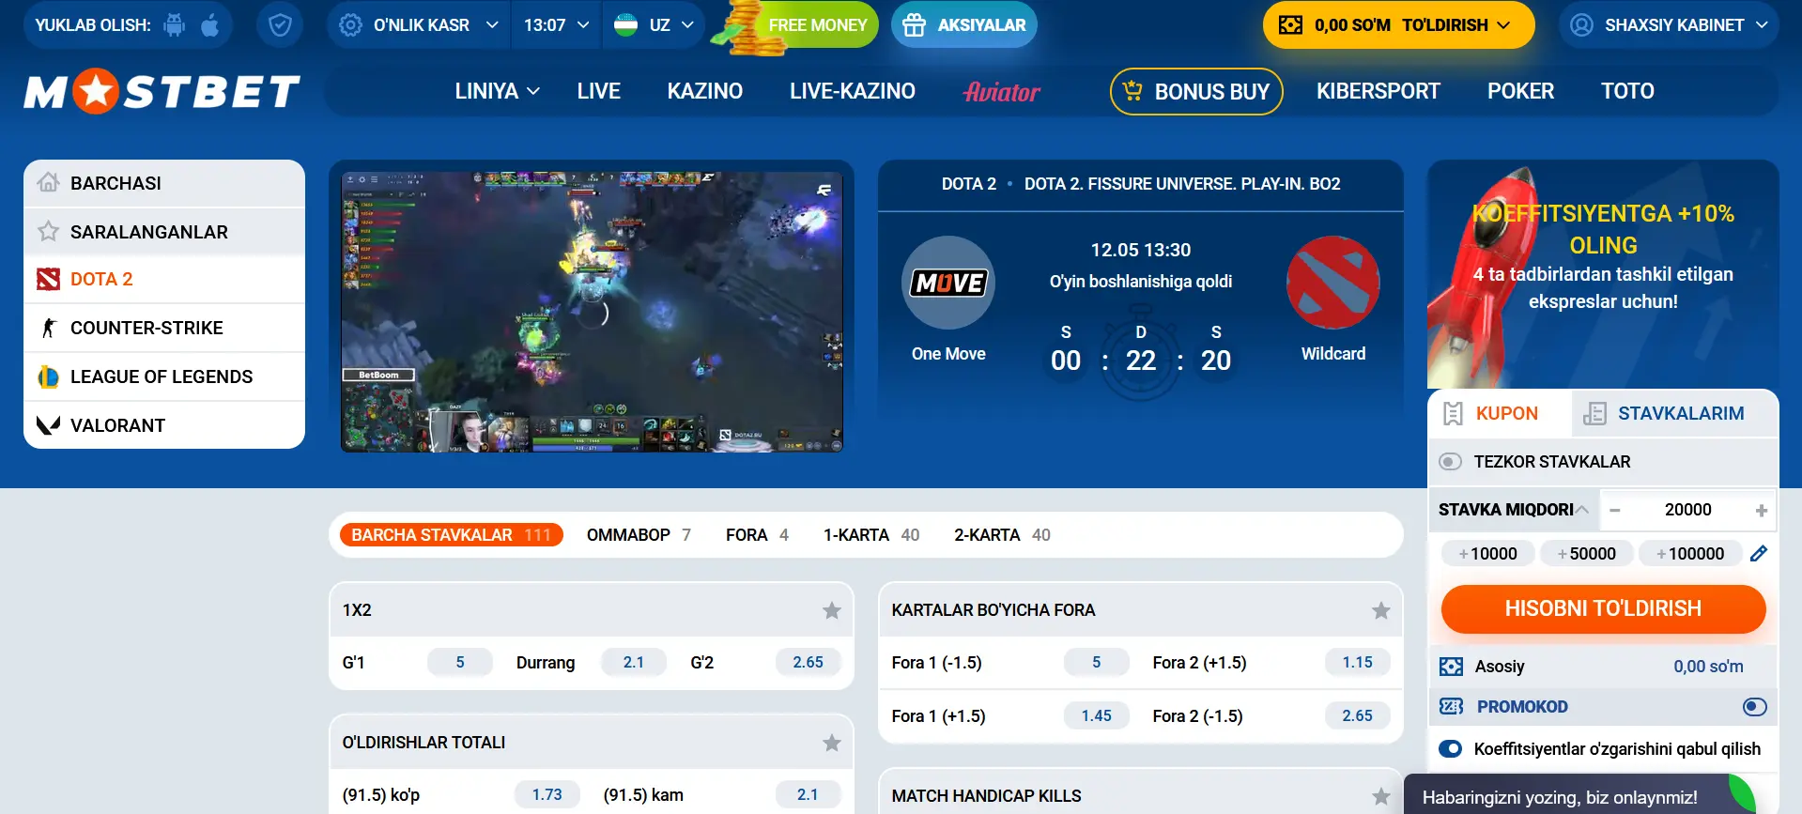Viewport: 1802px width, 814px height.
Task: Open the Poker section
Action: click(1520, 91)
